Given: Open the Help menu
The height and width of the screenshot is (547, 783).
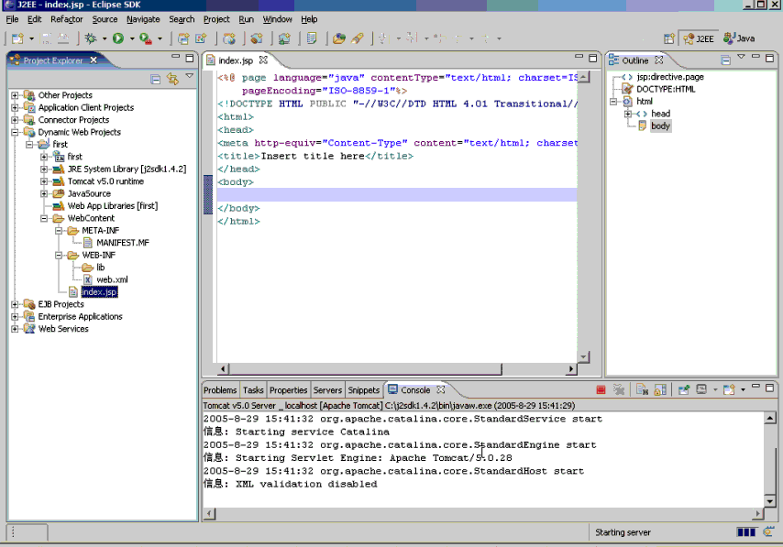Looking at the screenshot, I should tap(309, 19).
